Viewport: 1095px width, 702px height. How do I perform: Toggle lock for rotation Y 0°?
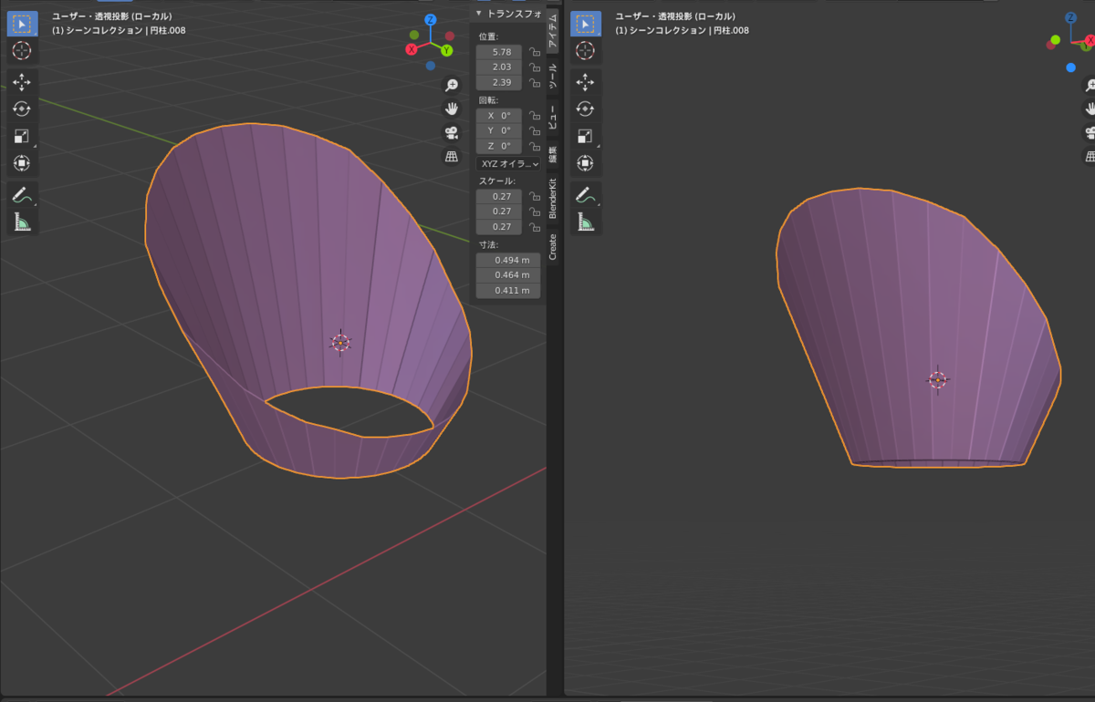coord(535,131)
